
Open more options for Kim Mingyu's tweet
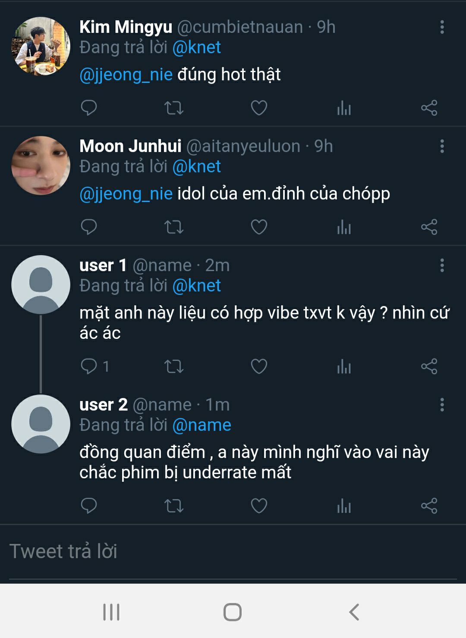pyautogui.click(x=442, y=27)
